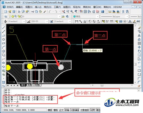Click the Pan realtime icon
The image size is (143, 113).
coord(64,12)
